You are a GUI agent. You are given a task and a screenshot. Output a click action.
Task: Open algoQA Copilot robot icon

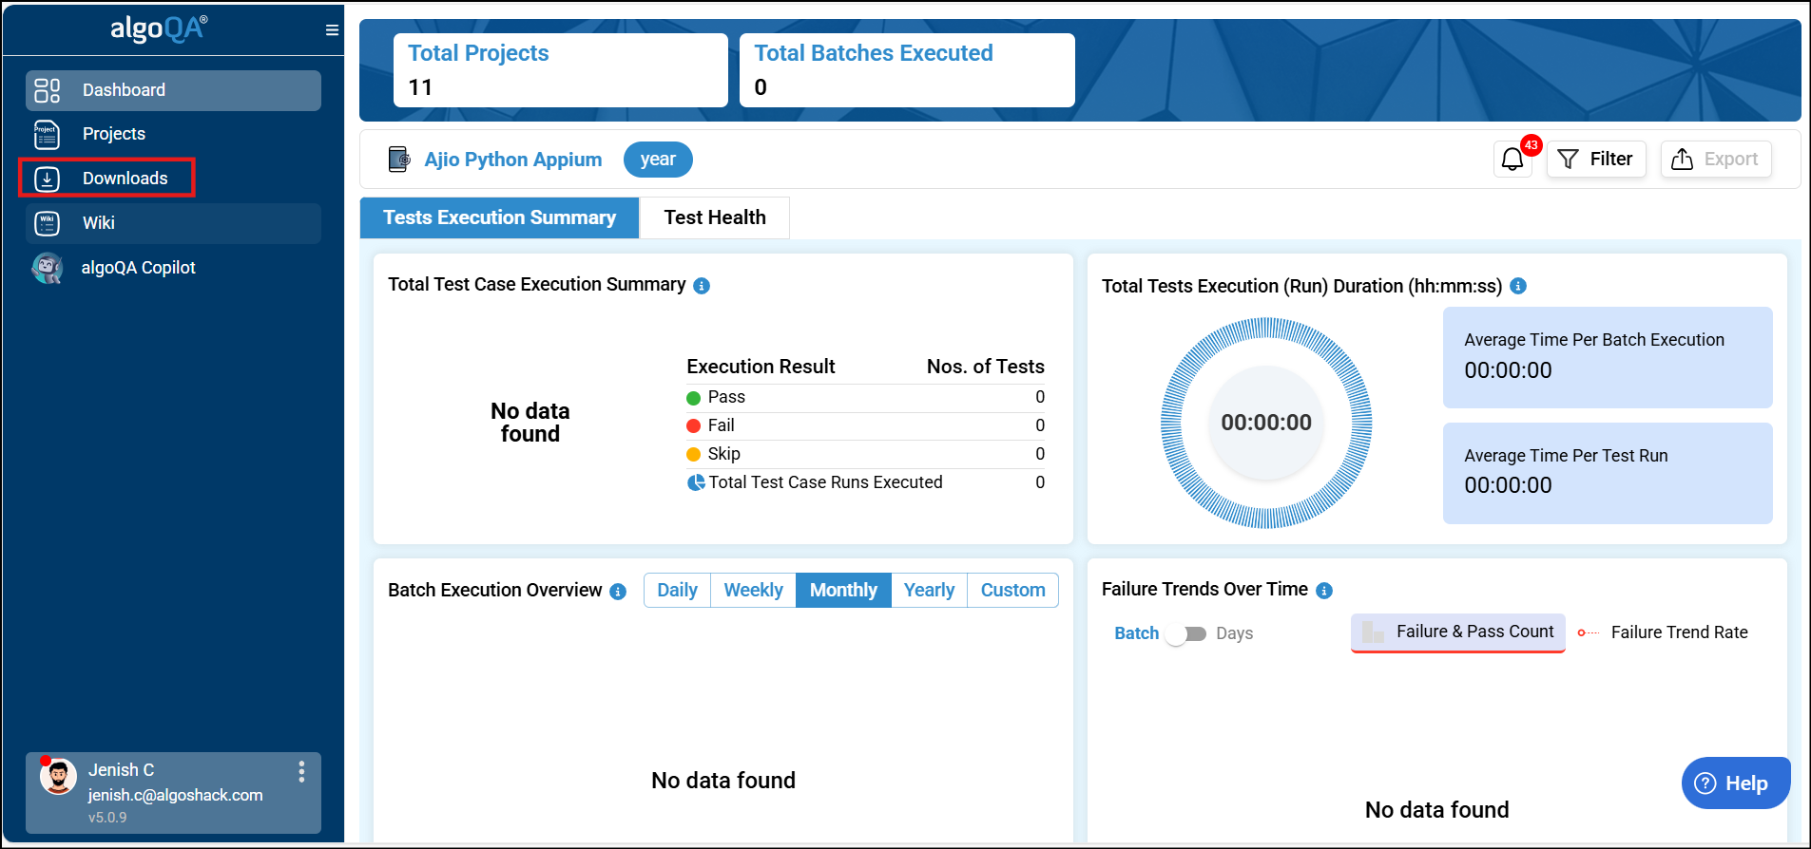(x=47, y=268)
